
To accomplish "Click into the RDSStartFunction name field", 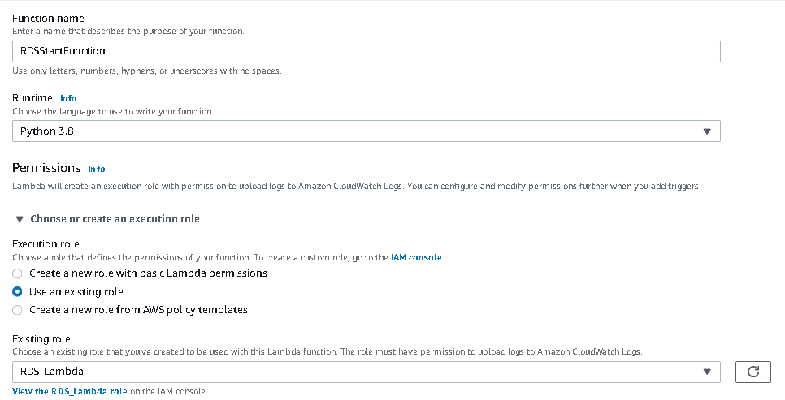I will [366, 51].
